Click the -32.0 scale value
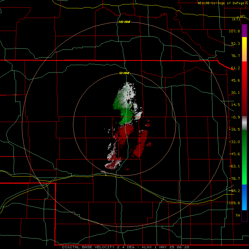249x249 pixels. pyautogui.click(x=234, y=142)
